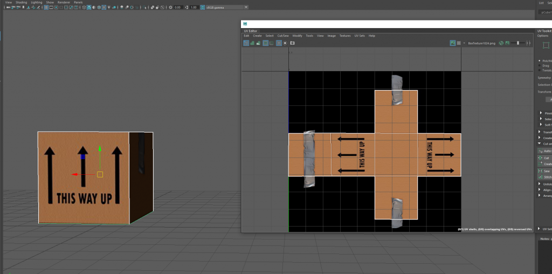Select the Tweak radio button
This screenshot has width=552, height=274.
click(540, 70)
